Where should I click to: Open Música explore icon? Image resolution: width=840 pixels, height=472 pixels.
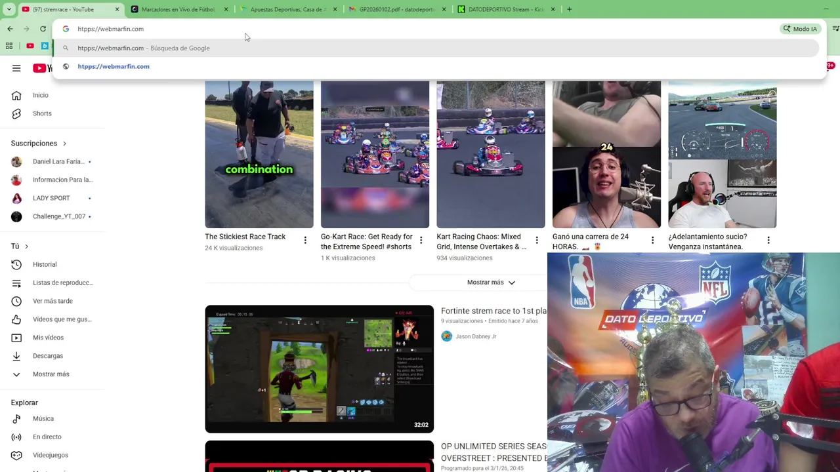[16, 418]
